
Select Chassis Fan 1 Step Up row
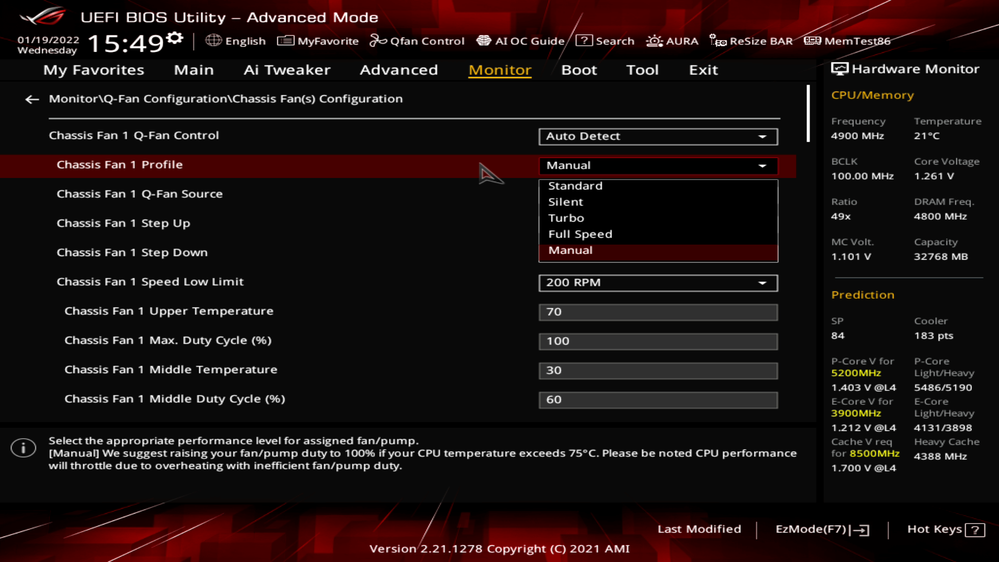123,223
